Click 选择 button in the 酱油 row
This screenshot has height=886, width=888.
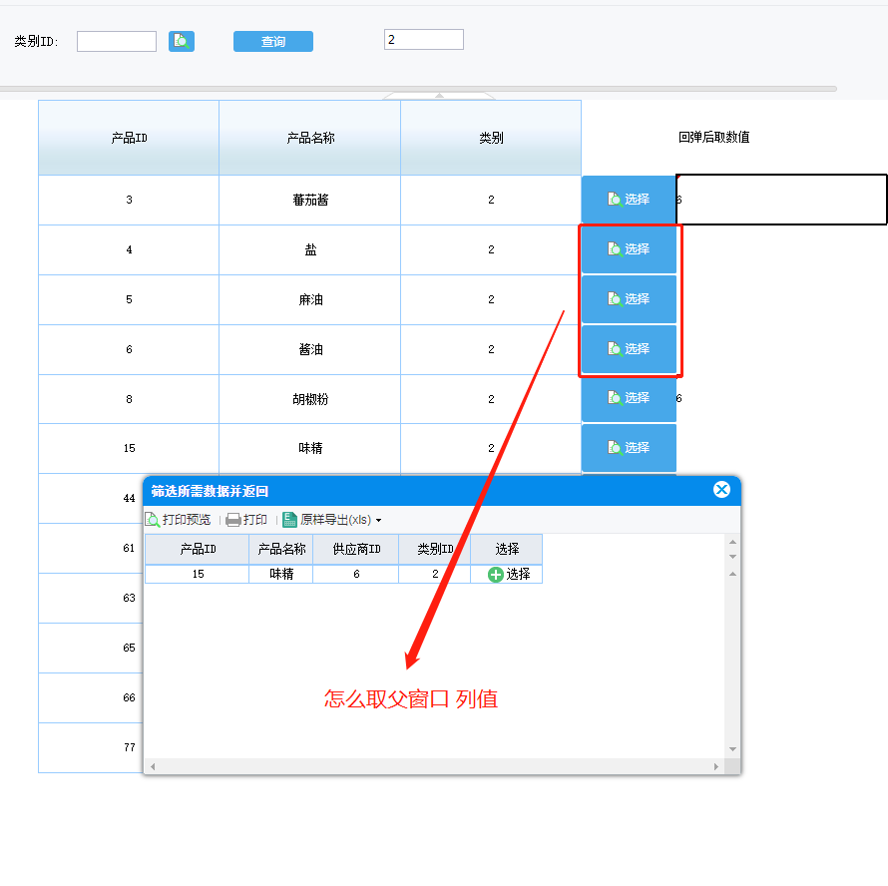[629, 349]
